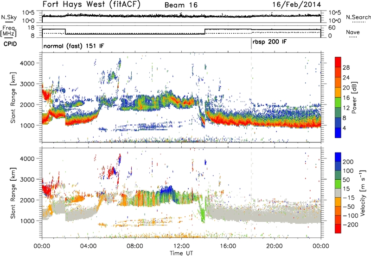The height and width of the screenshot is (256, 371).
Task: Click the '50' tick on Velocity scale
Action: 346,180
